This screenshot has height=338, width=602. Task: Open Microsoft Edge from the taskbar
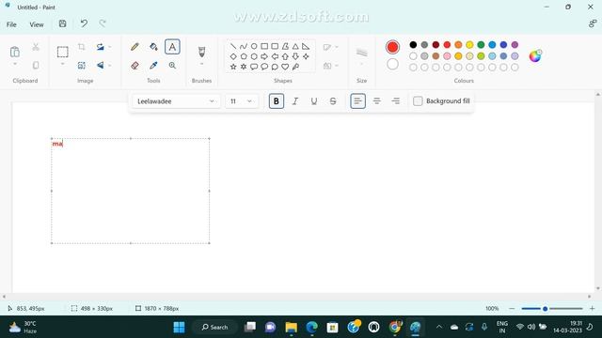pyautogui.click(x=311, y=327)
